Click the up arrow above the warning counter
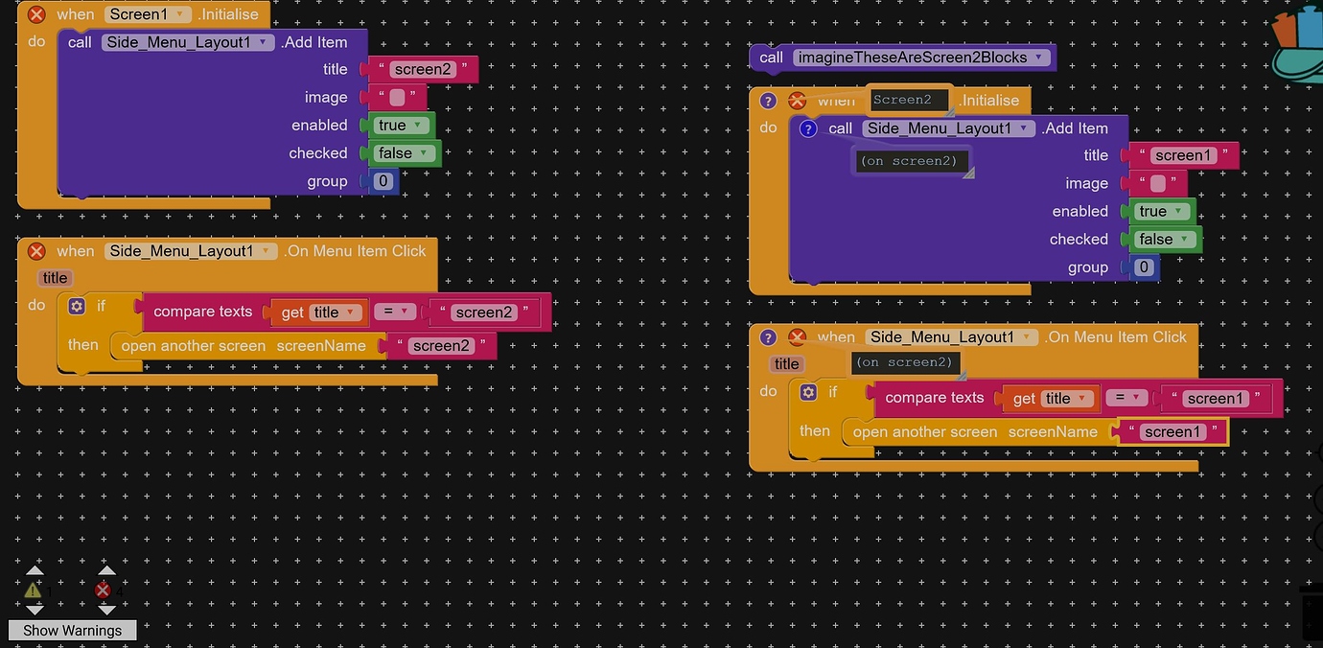Image resolution: width=1323 pixels, height=648 pixels. [34, 567]
